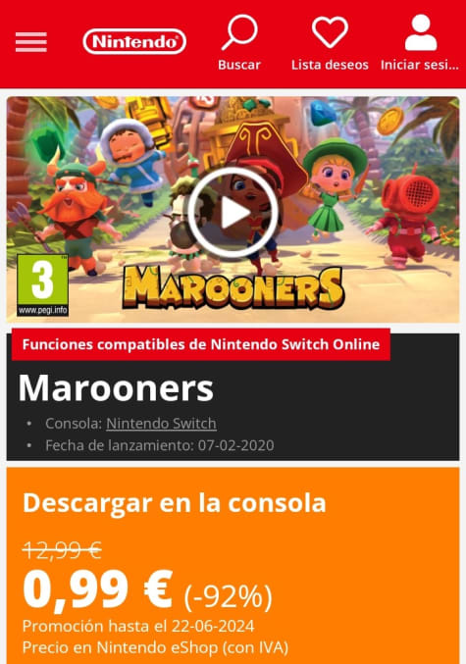Click the wishlist heart icon
This screenshot has width=466, height=664.
tap(330, 32)
